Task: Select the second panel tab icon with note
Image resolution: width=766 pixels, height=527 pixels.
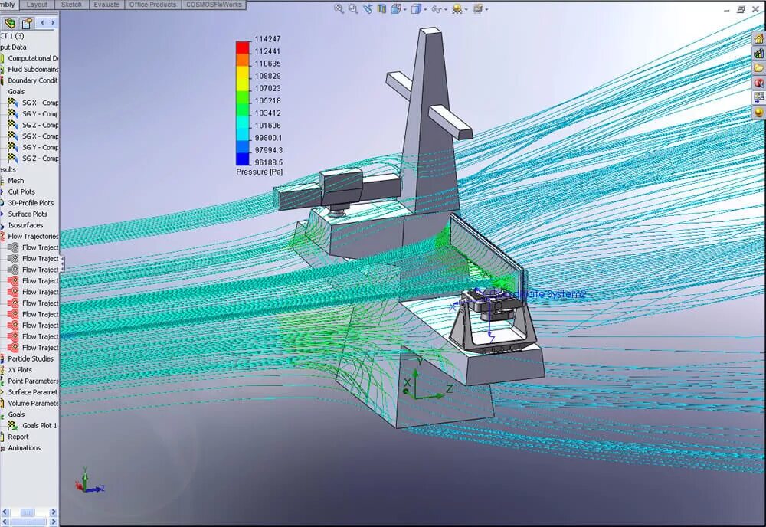Action: tap(27, 23)
